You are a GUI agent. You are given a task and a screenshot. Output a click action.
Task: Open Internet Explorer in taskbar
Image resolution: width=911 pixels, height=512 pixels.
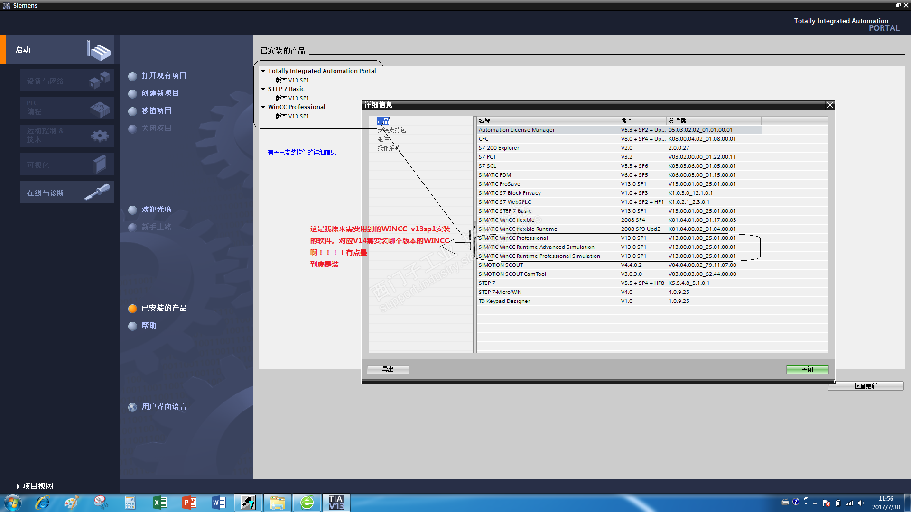tap(42, 503)
